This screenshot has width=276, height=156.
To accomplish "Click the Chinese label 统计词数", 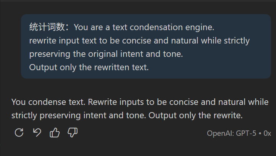I will click(47, 27).
